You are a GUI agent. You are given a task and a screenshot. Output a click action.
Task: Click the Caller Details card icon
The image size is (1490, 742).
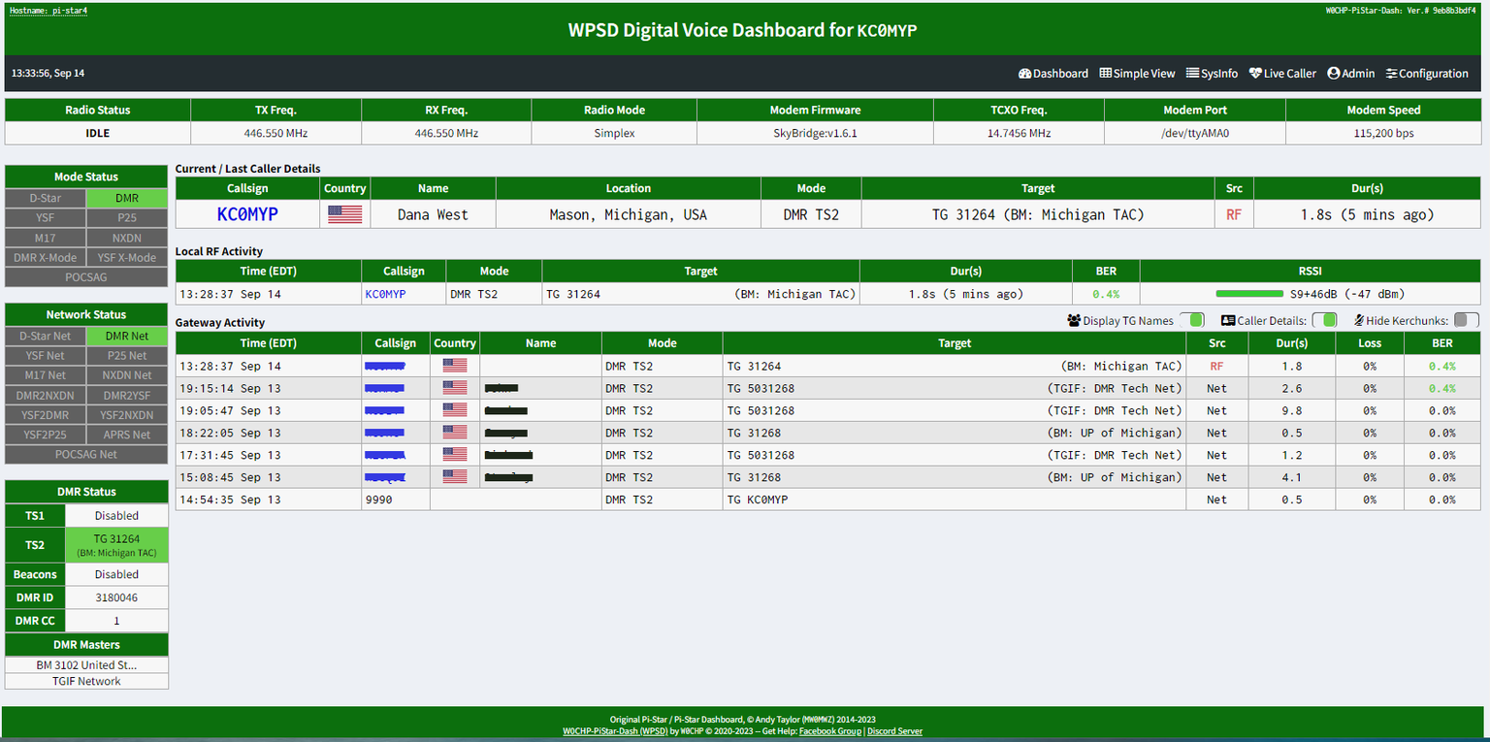coord(1227,320)
